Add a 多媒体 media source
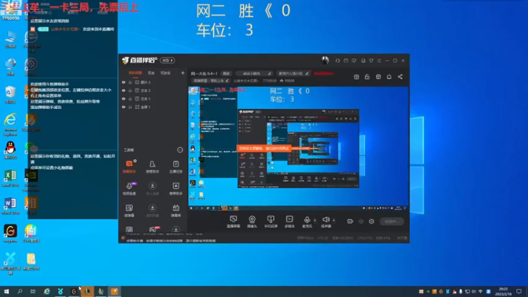This screenshot has width=528, height=297. (290, 222)
